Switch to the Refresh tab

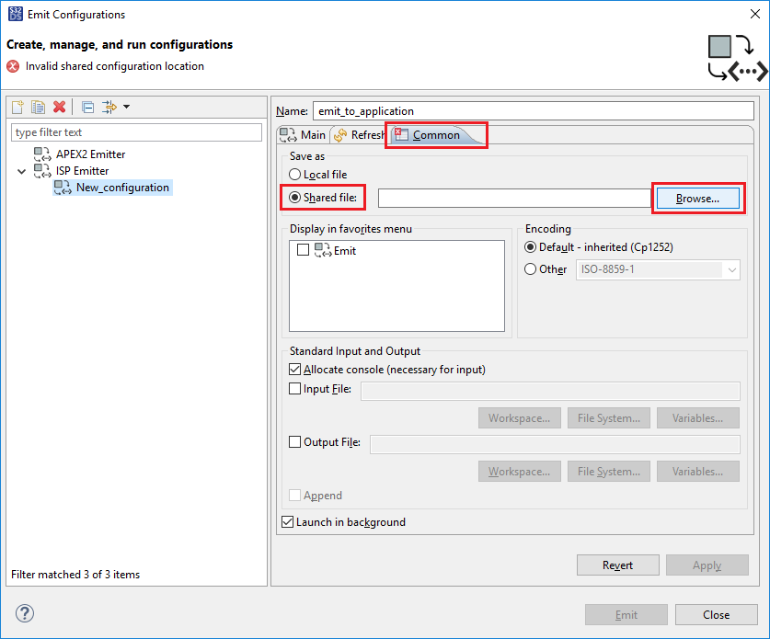(x=359, y=135)
